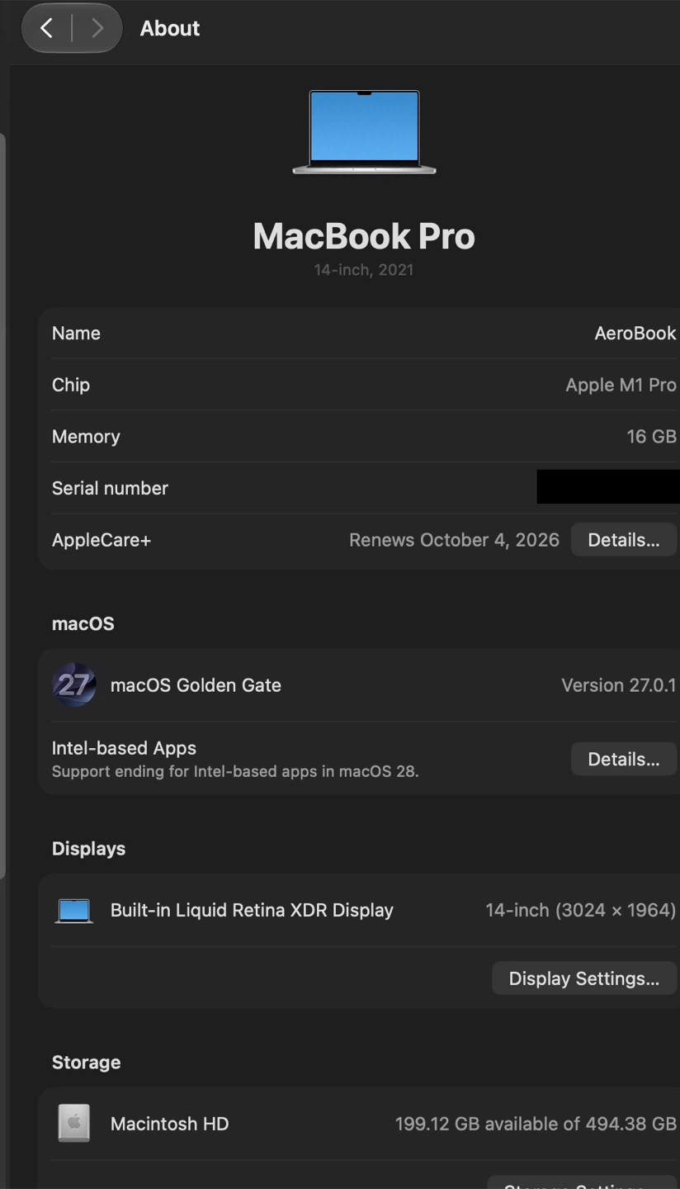Click 'Renews October 4, 2026' text
Viewport: 680px width, 1189px height.
click(454, 540)
